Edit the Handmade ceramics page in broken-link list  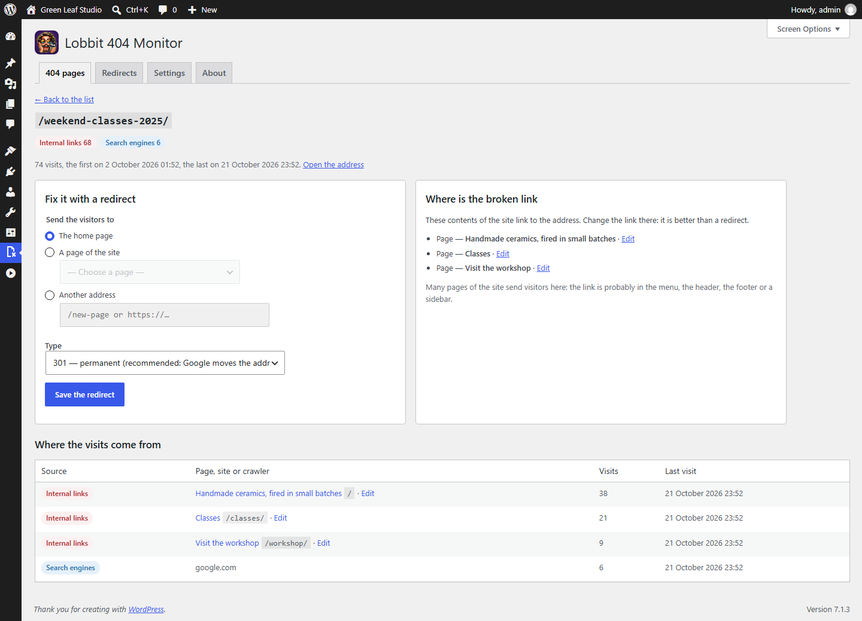(628, 239)
